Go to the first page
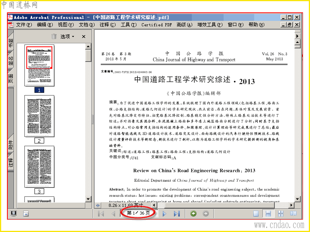310x232 pixels. tap(101, 214)
